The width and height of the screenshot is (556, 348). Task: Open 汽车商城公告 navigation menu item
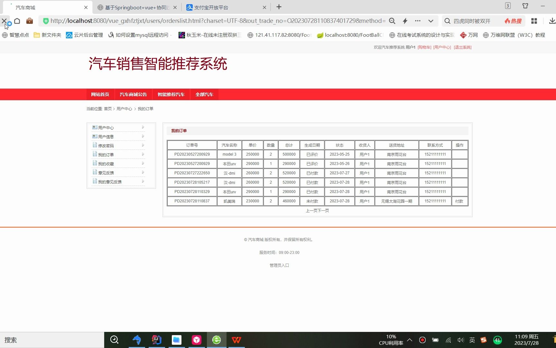133,94
